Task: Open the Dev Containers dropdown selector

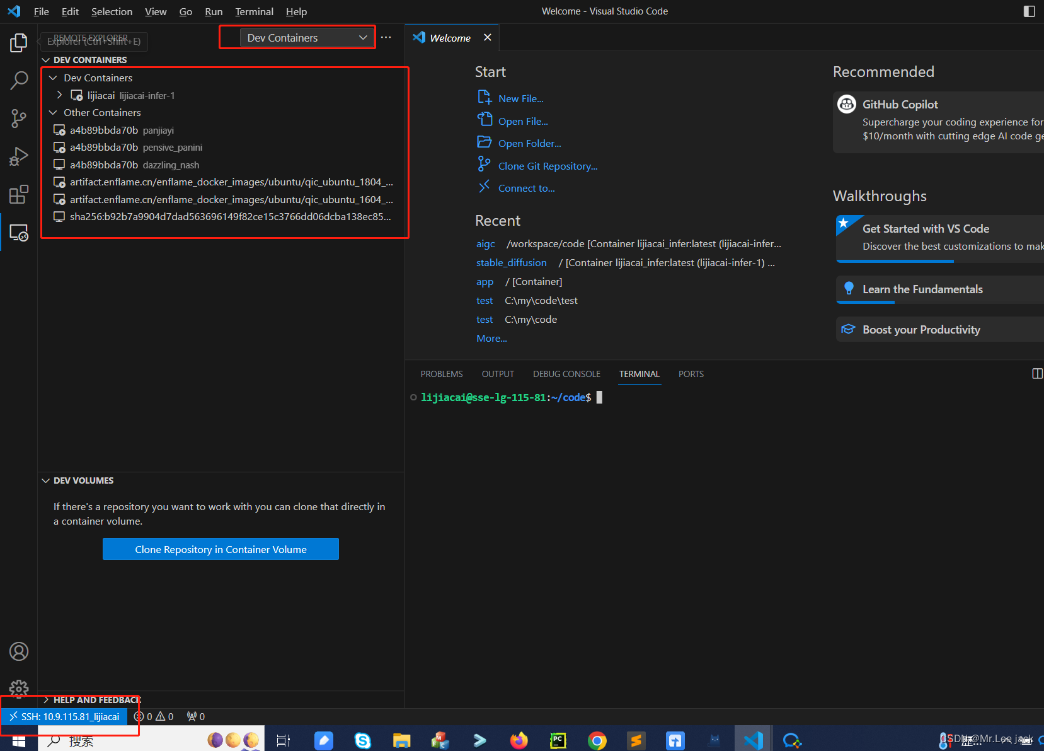Action: pyautogui.click(x=307, y=38)
